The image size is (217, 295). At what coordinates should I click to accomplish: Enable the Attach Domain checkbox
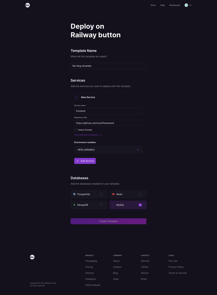[x=75, y=130]
